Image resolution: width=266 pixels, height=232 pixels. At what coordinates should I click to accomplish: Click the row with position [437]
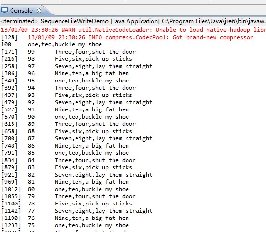pyautogui.click(x=67, y=95)
